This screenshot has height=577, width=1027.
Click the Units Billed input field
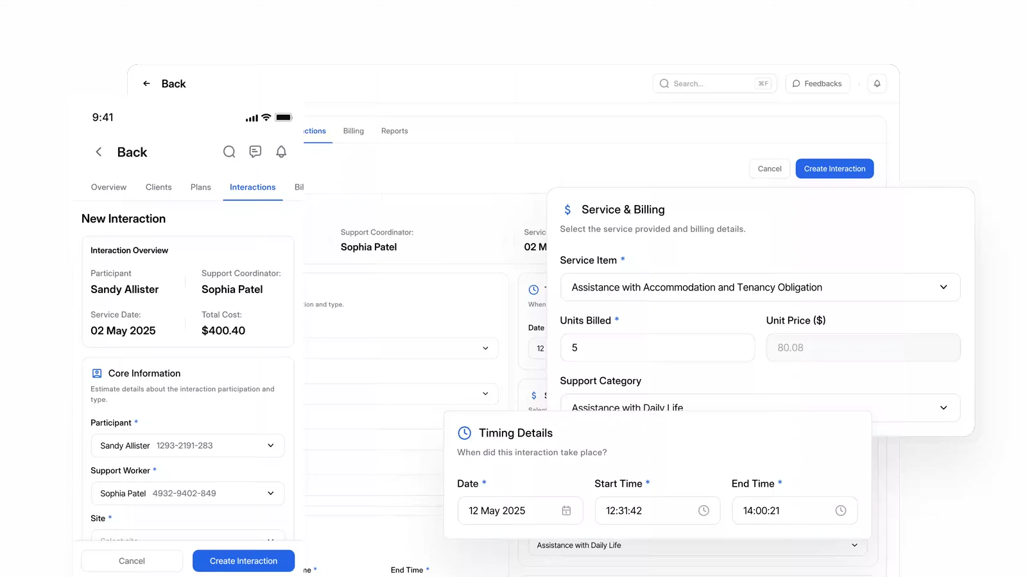click(x=657, y=347)
